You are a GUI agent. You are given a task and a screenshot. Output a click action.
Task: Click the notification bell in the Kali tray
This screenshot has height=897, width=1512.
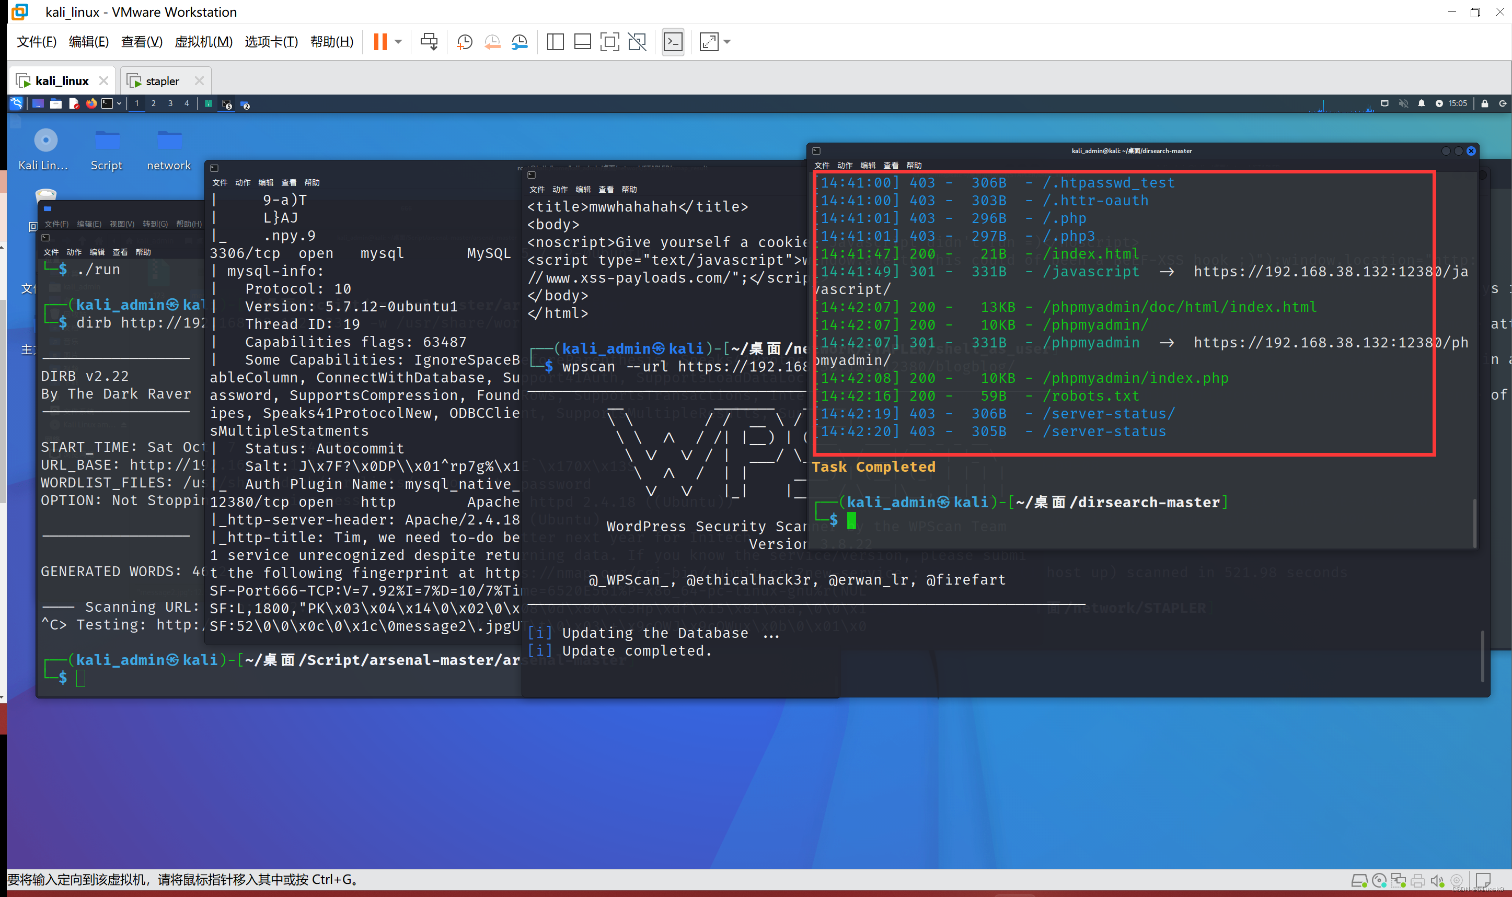coord(1422,103)
